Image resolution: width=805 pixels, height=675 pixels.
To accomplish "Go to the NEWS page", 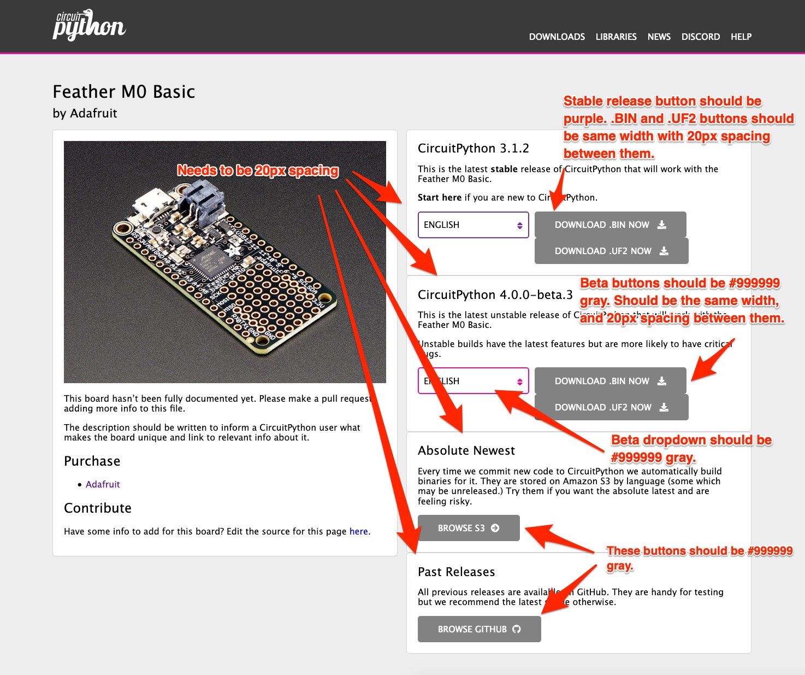I will (659, 37).
